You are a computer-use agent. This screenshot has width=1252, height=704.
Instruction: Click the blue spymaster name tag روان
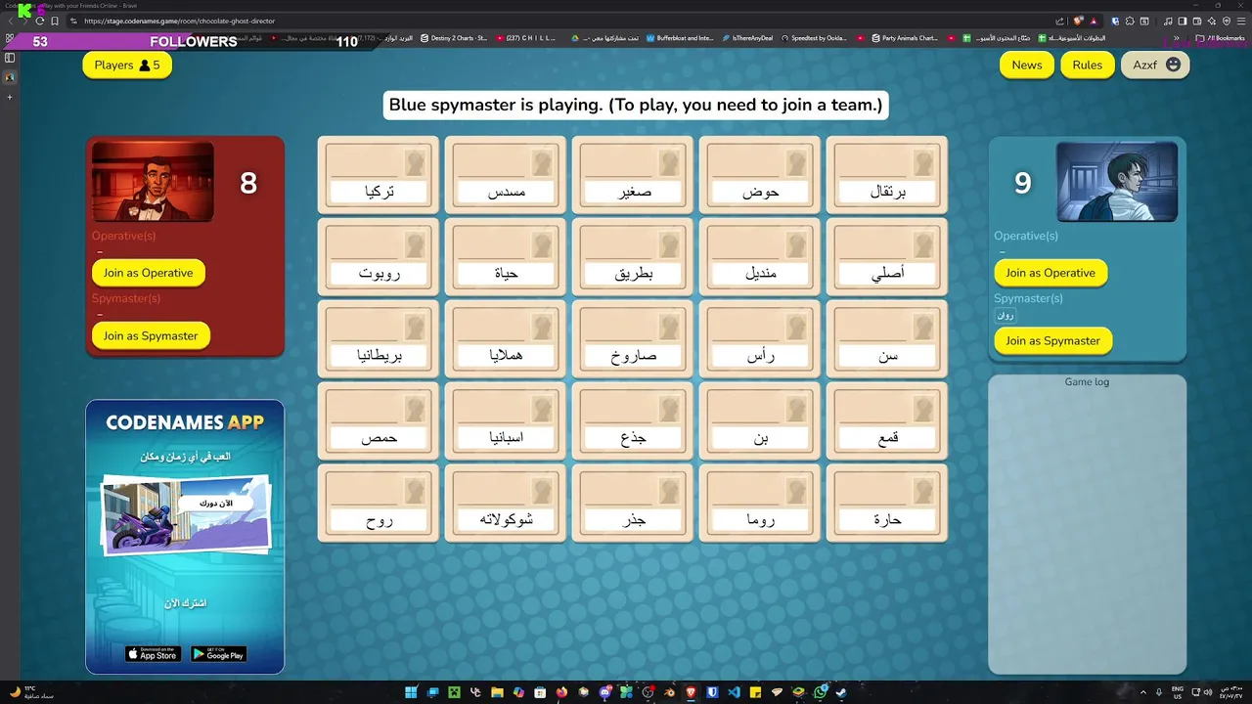click(1006, 316)
